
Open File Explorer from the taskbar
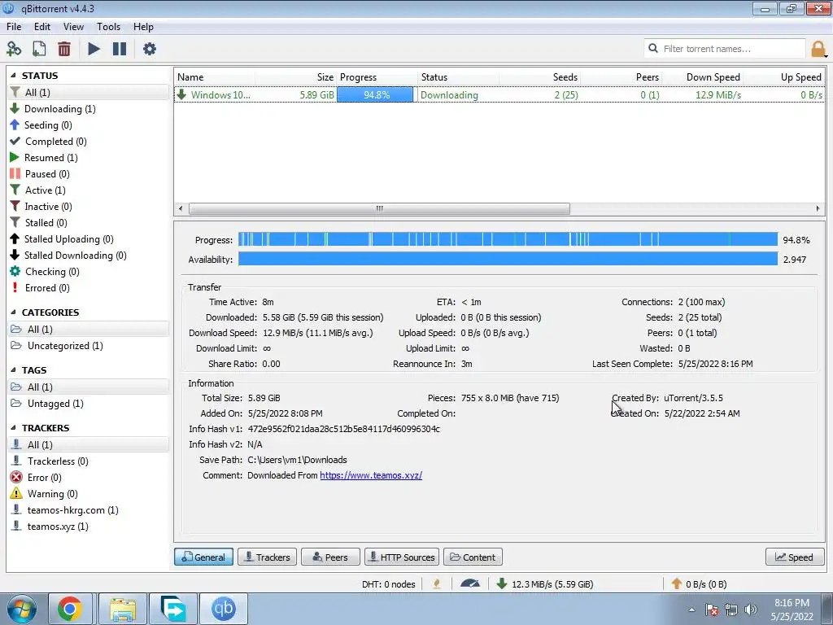123,609
